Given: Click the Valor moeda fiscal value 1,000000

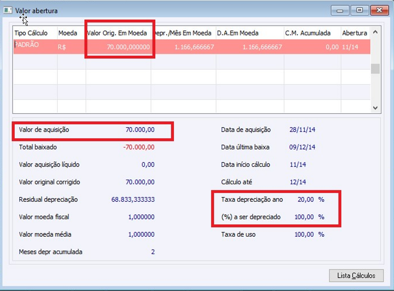Looking at the screenshot, I should [x=141, y=217].
